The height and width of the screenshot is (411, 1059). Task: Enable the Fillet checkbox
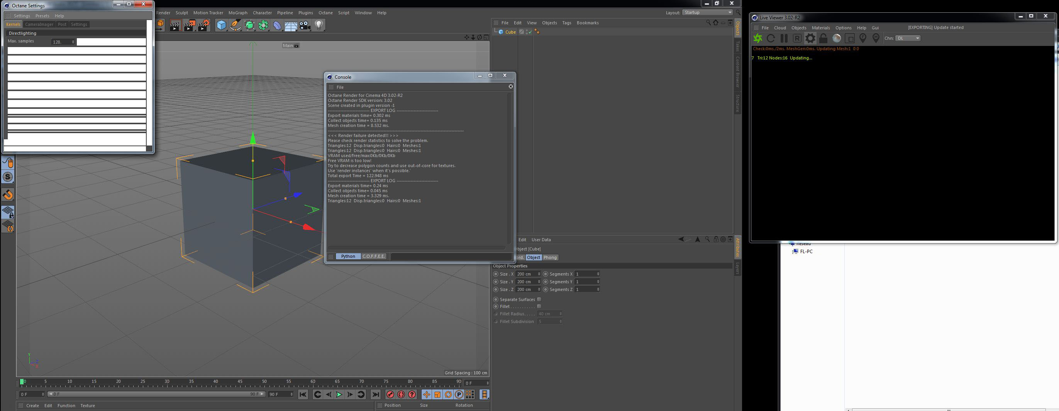pyautogui.click(x=539, y=306)
